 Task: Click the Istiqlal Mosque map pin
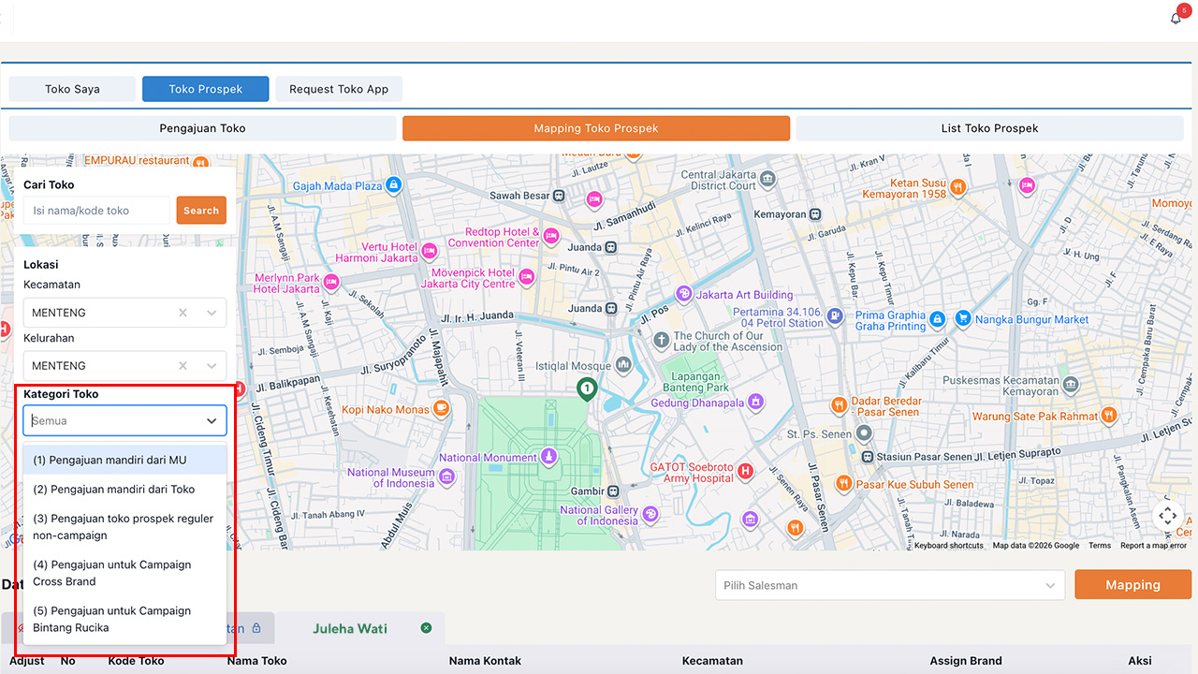pos(623,365)
